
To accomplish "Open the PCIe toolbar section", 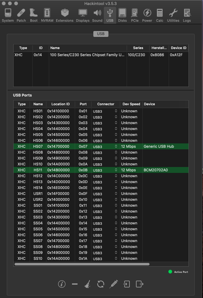I will click(x=135, y=16).
